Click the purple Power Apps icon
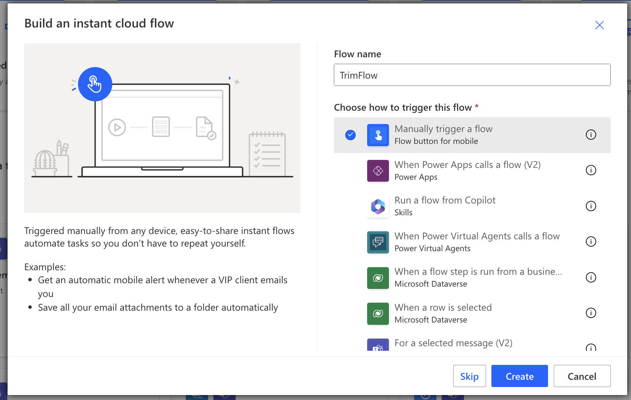Image resolution: width=631 pixels, height=400 pixels. [378, 171]
